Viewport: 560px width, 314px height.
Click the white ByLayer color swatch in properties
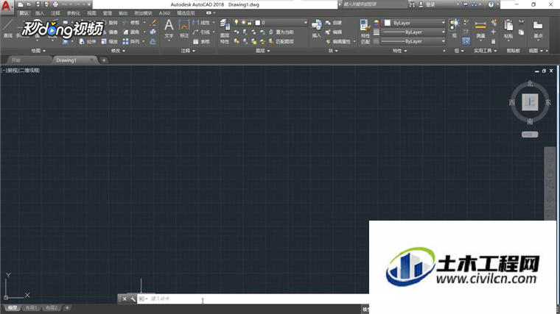(x=387, y=23)
